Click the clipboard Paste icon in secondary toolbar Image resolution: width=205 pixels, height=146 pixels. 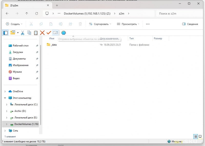(36, 33)
